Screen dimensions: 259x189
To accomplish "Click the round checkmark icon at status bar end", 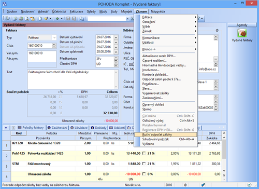I will click(x=249, y=185).
